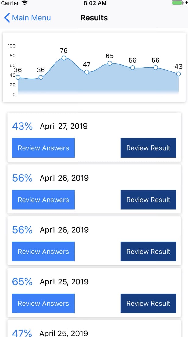Review Answers for April 27 43% result
188x337 pixels.
point(43,148)
